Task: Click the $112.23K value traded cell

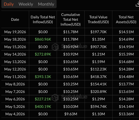Action: (98, 69)
